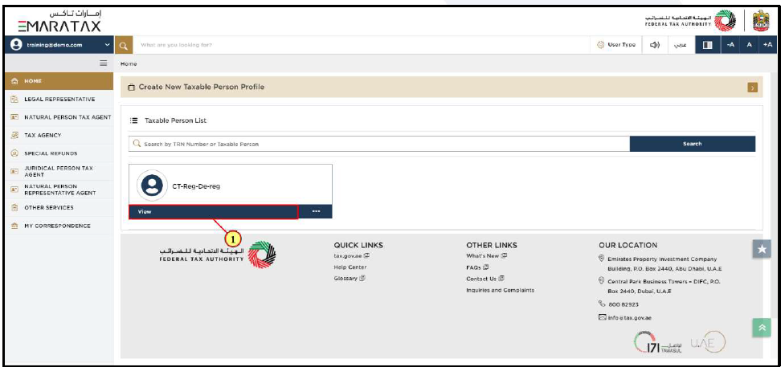Click the TRN Number search input field
Viewport: 781px width, 367px height.
tap(378, 144)
